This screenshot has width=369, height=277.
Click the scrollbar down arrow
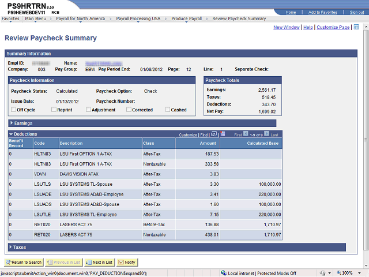[x=366, y=265]
